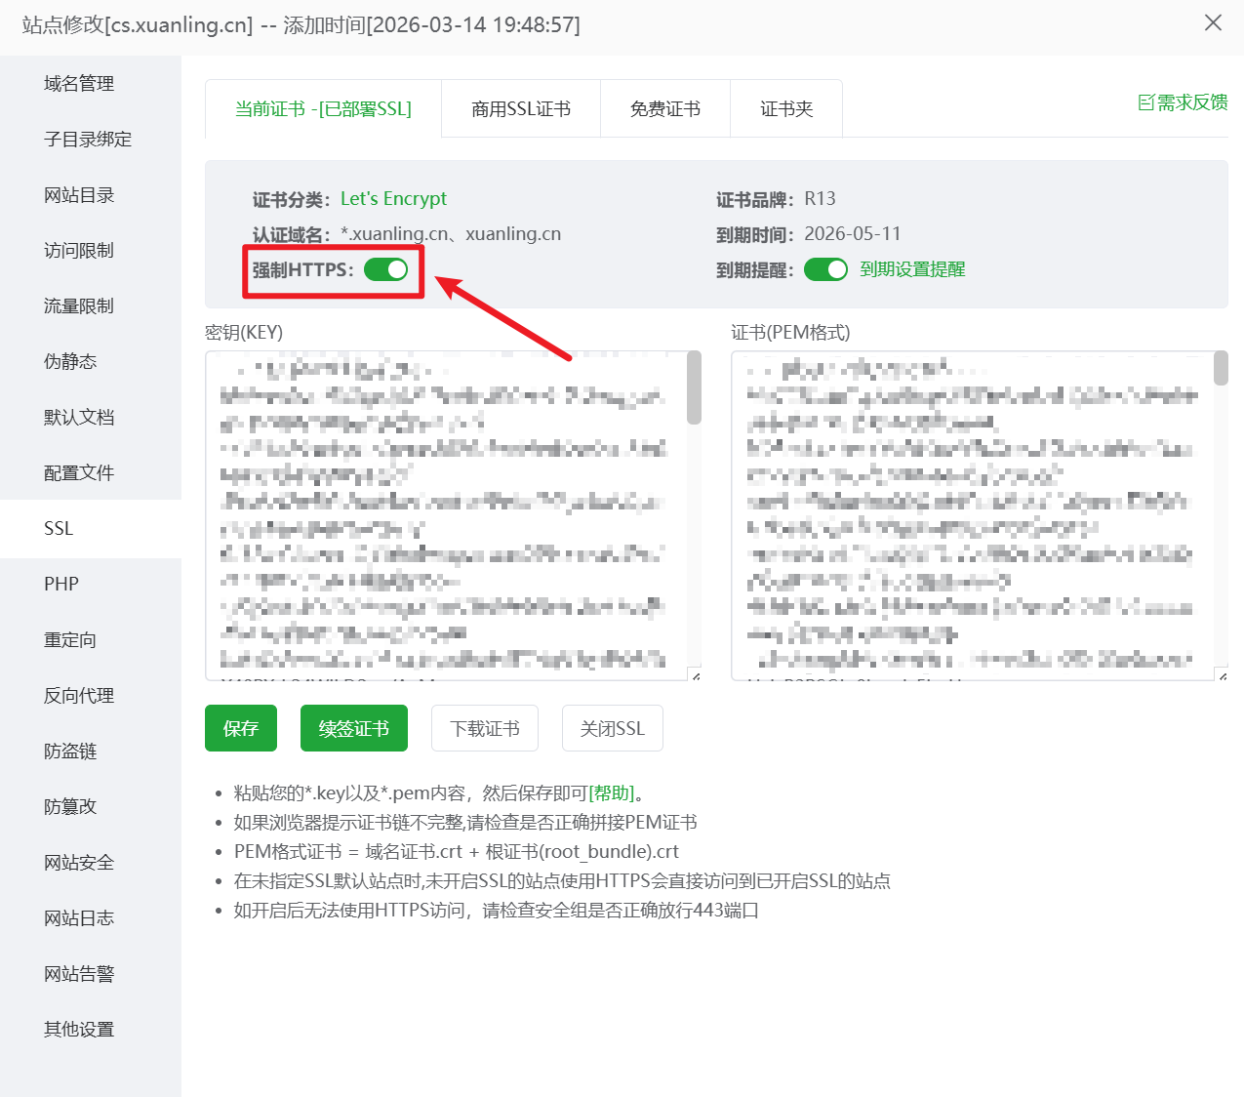This screenshot has height=1097, width=1244.
Task: Click the Let's Encrypt certificate link
Action: pyautogui.click(x=393, y=198)
